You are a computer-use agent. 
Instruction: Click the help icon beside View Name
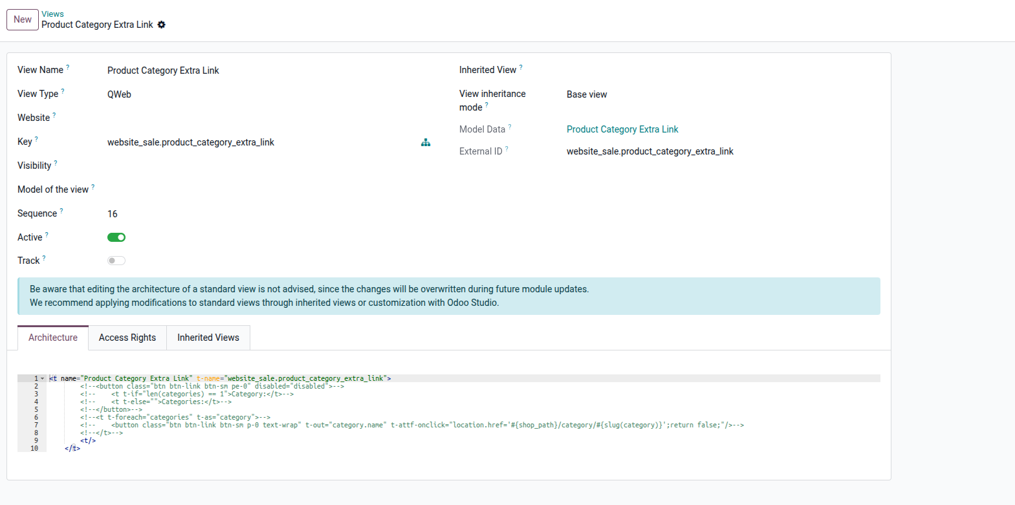(68, 67)
